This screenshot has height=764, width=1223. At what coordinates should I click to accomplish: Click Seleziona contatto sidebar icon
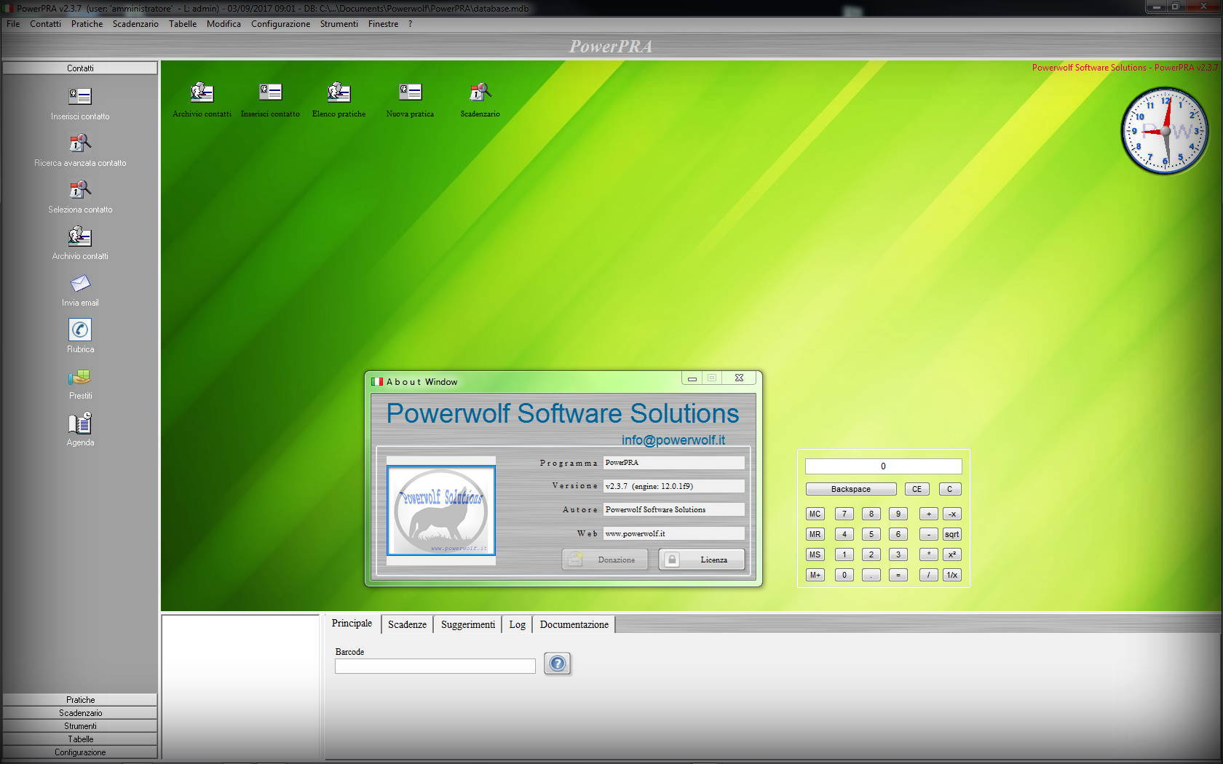click(80, 189)
